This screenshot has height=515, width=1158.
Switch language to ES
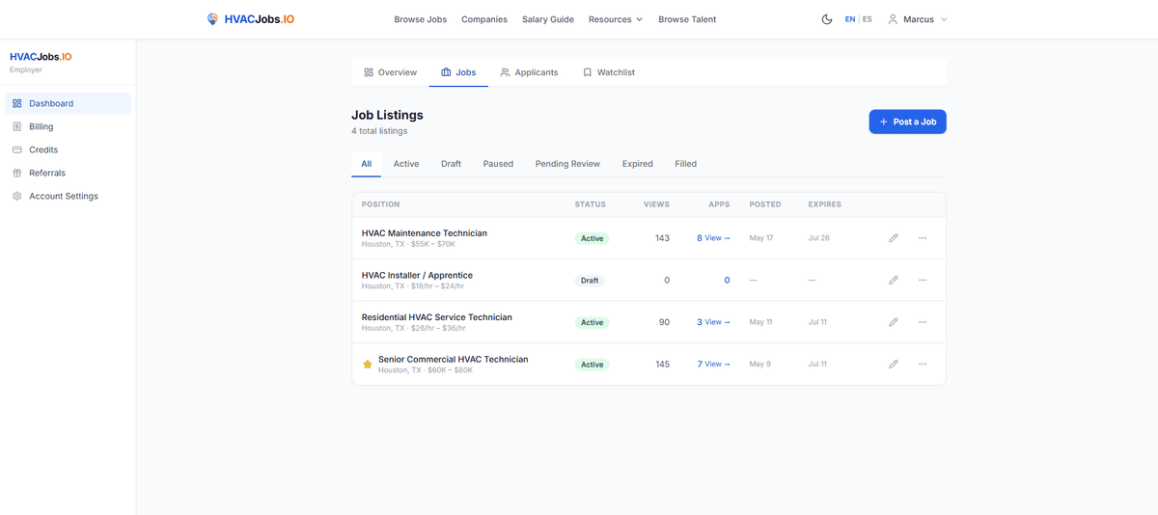coord(868,19)
